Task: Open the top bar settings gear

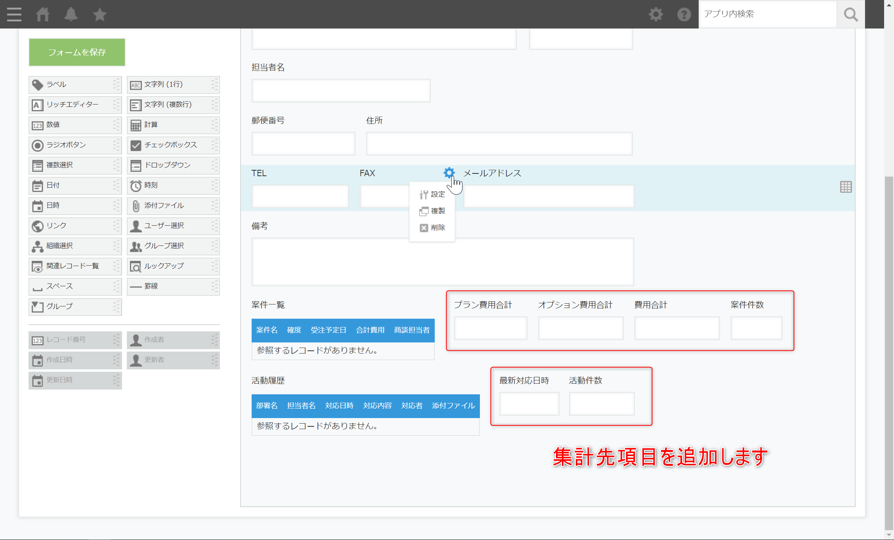Action: coord(655,14)
